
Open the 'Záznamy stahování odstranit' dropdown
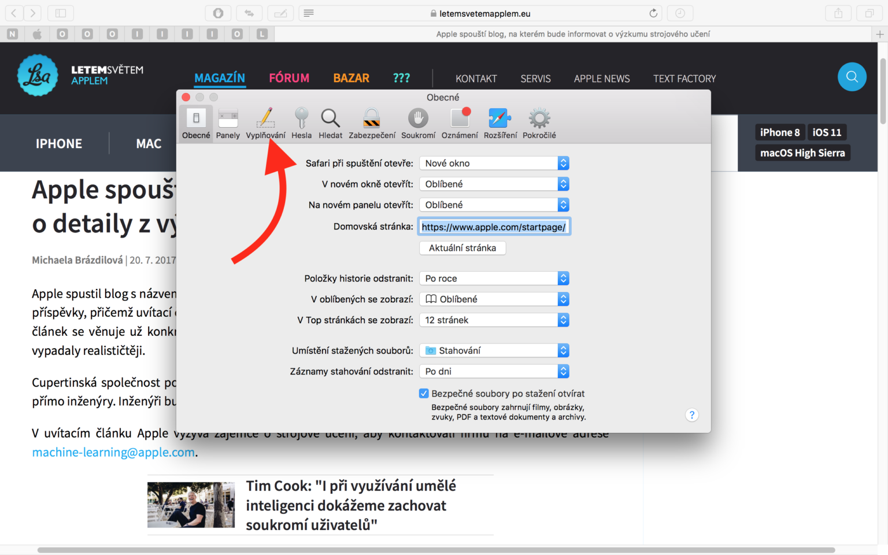(494, 372)
